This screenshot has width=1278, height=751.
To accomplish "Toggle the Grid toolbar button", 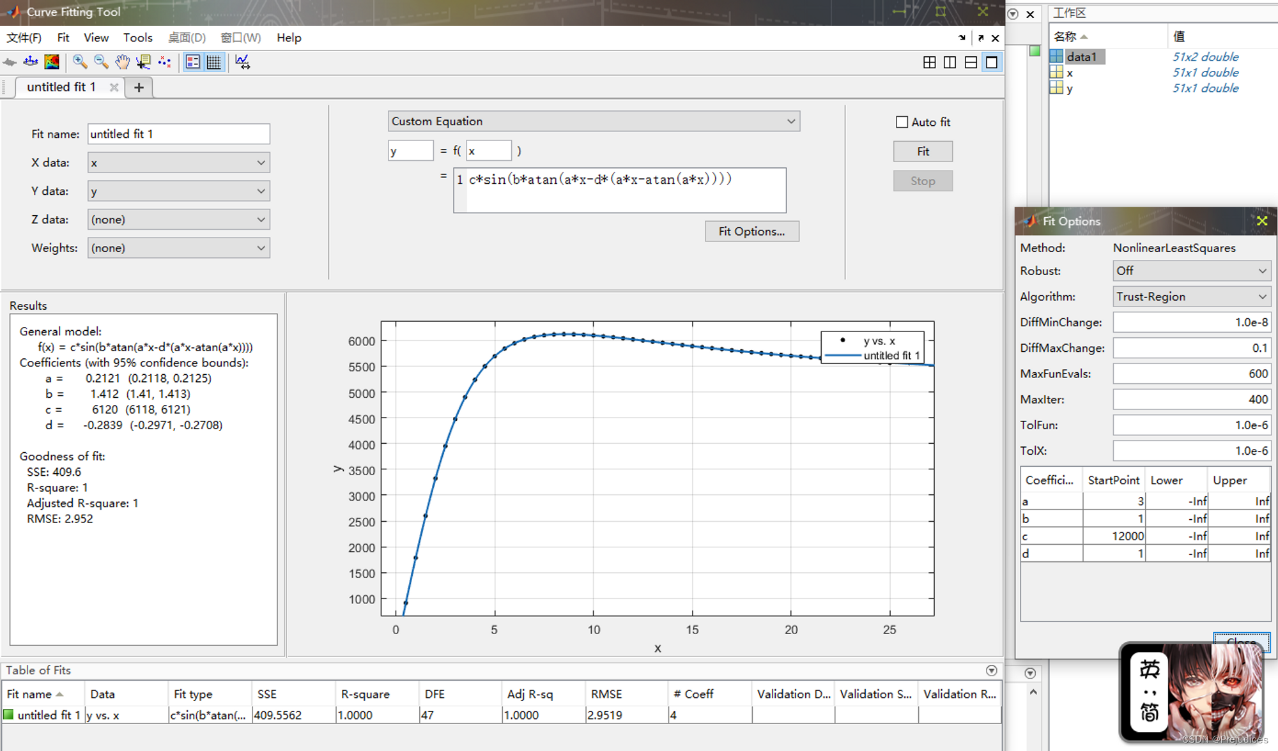I will click(214, 62).
